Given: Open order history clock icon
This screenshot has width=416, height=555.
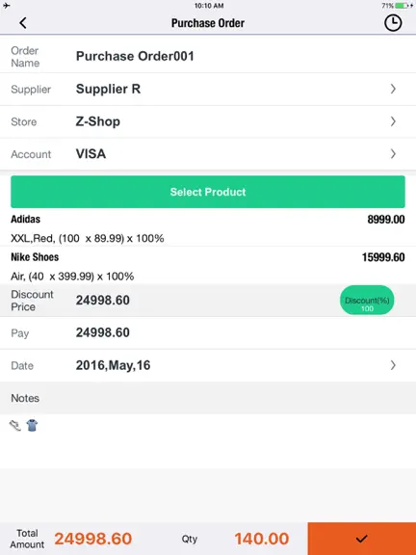Looking at the screenshot, I should [x=393, y=23].
